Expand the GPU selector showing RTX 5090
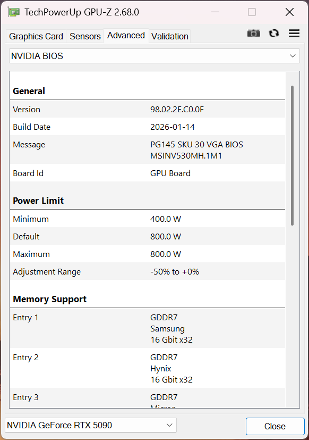Viewport: 309px width, 440px height. click(x=90, y=425)
